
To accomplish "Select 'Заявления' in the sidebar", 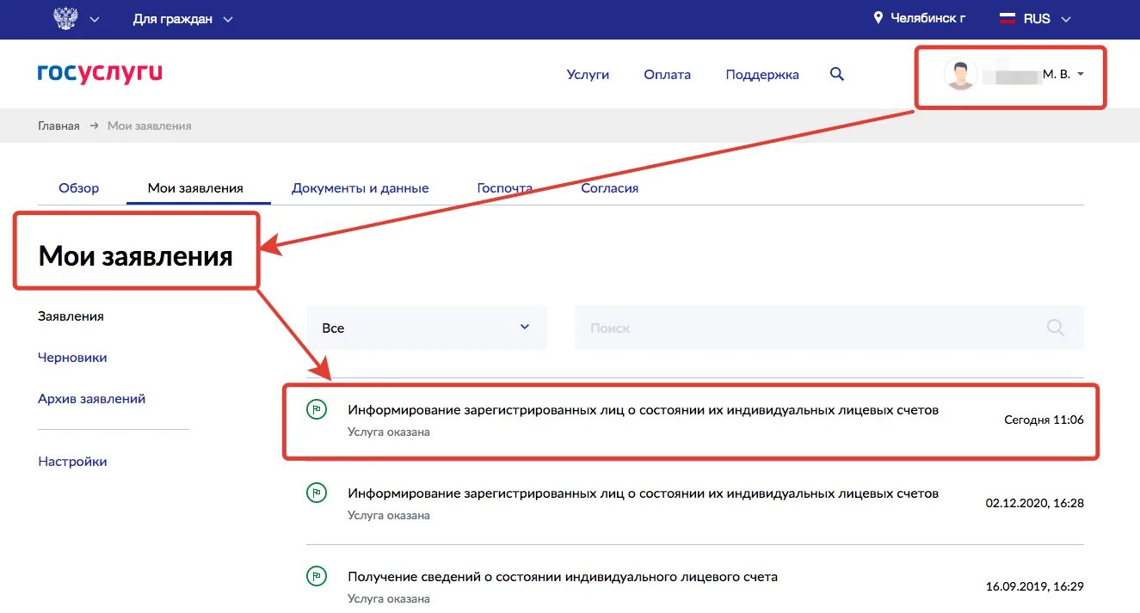I will click(71, 316).
